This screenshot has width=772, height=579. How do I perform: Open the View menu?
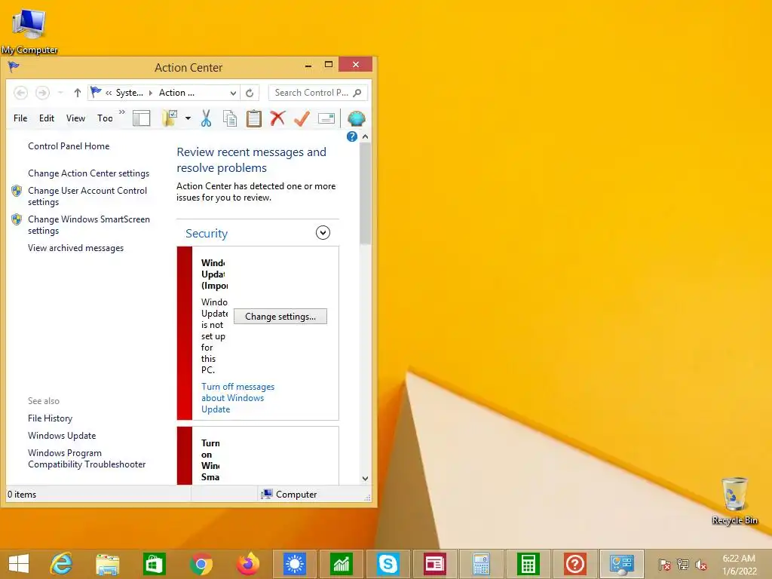point(76,118)
